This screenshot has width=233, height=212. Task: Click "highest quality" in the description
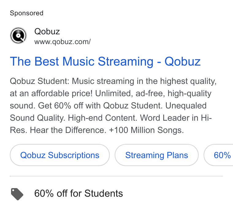tap(188, 81)
